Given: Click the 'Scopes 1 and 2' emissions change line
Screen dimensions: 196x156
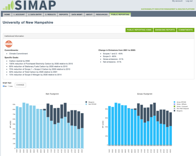Looking at the screenshot, I should [113, 54].
